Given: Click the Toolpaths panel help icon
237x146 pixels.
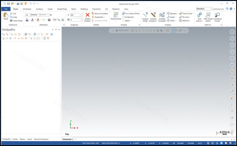Looking at the screenshot, I should pos(52,34).
